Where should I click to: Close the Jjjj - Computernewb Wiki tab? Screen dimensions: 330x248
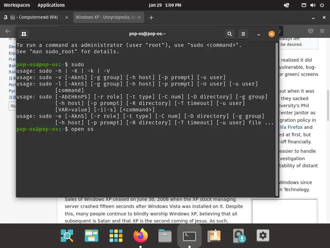tap(67, 17)
